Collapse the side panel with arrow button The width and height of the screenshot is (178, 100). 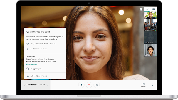(141, 9)
